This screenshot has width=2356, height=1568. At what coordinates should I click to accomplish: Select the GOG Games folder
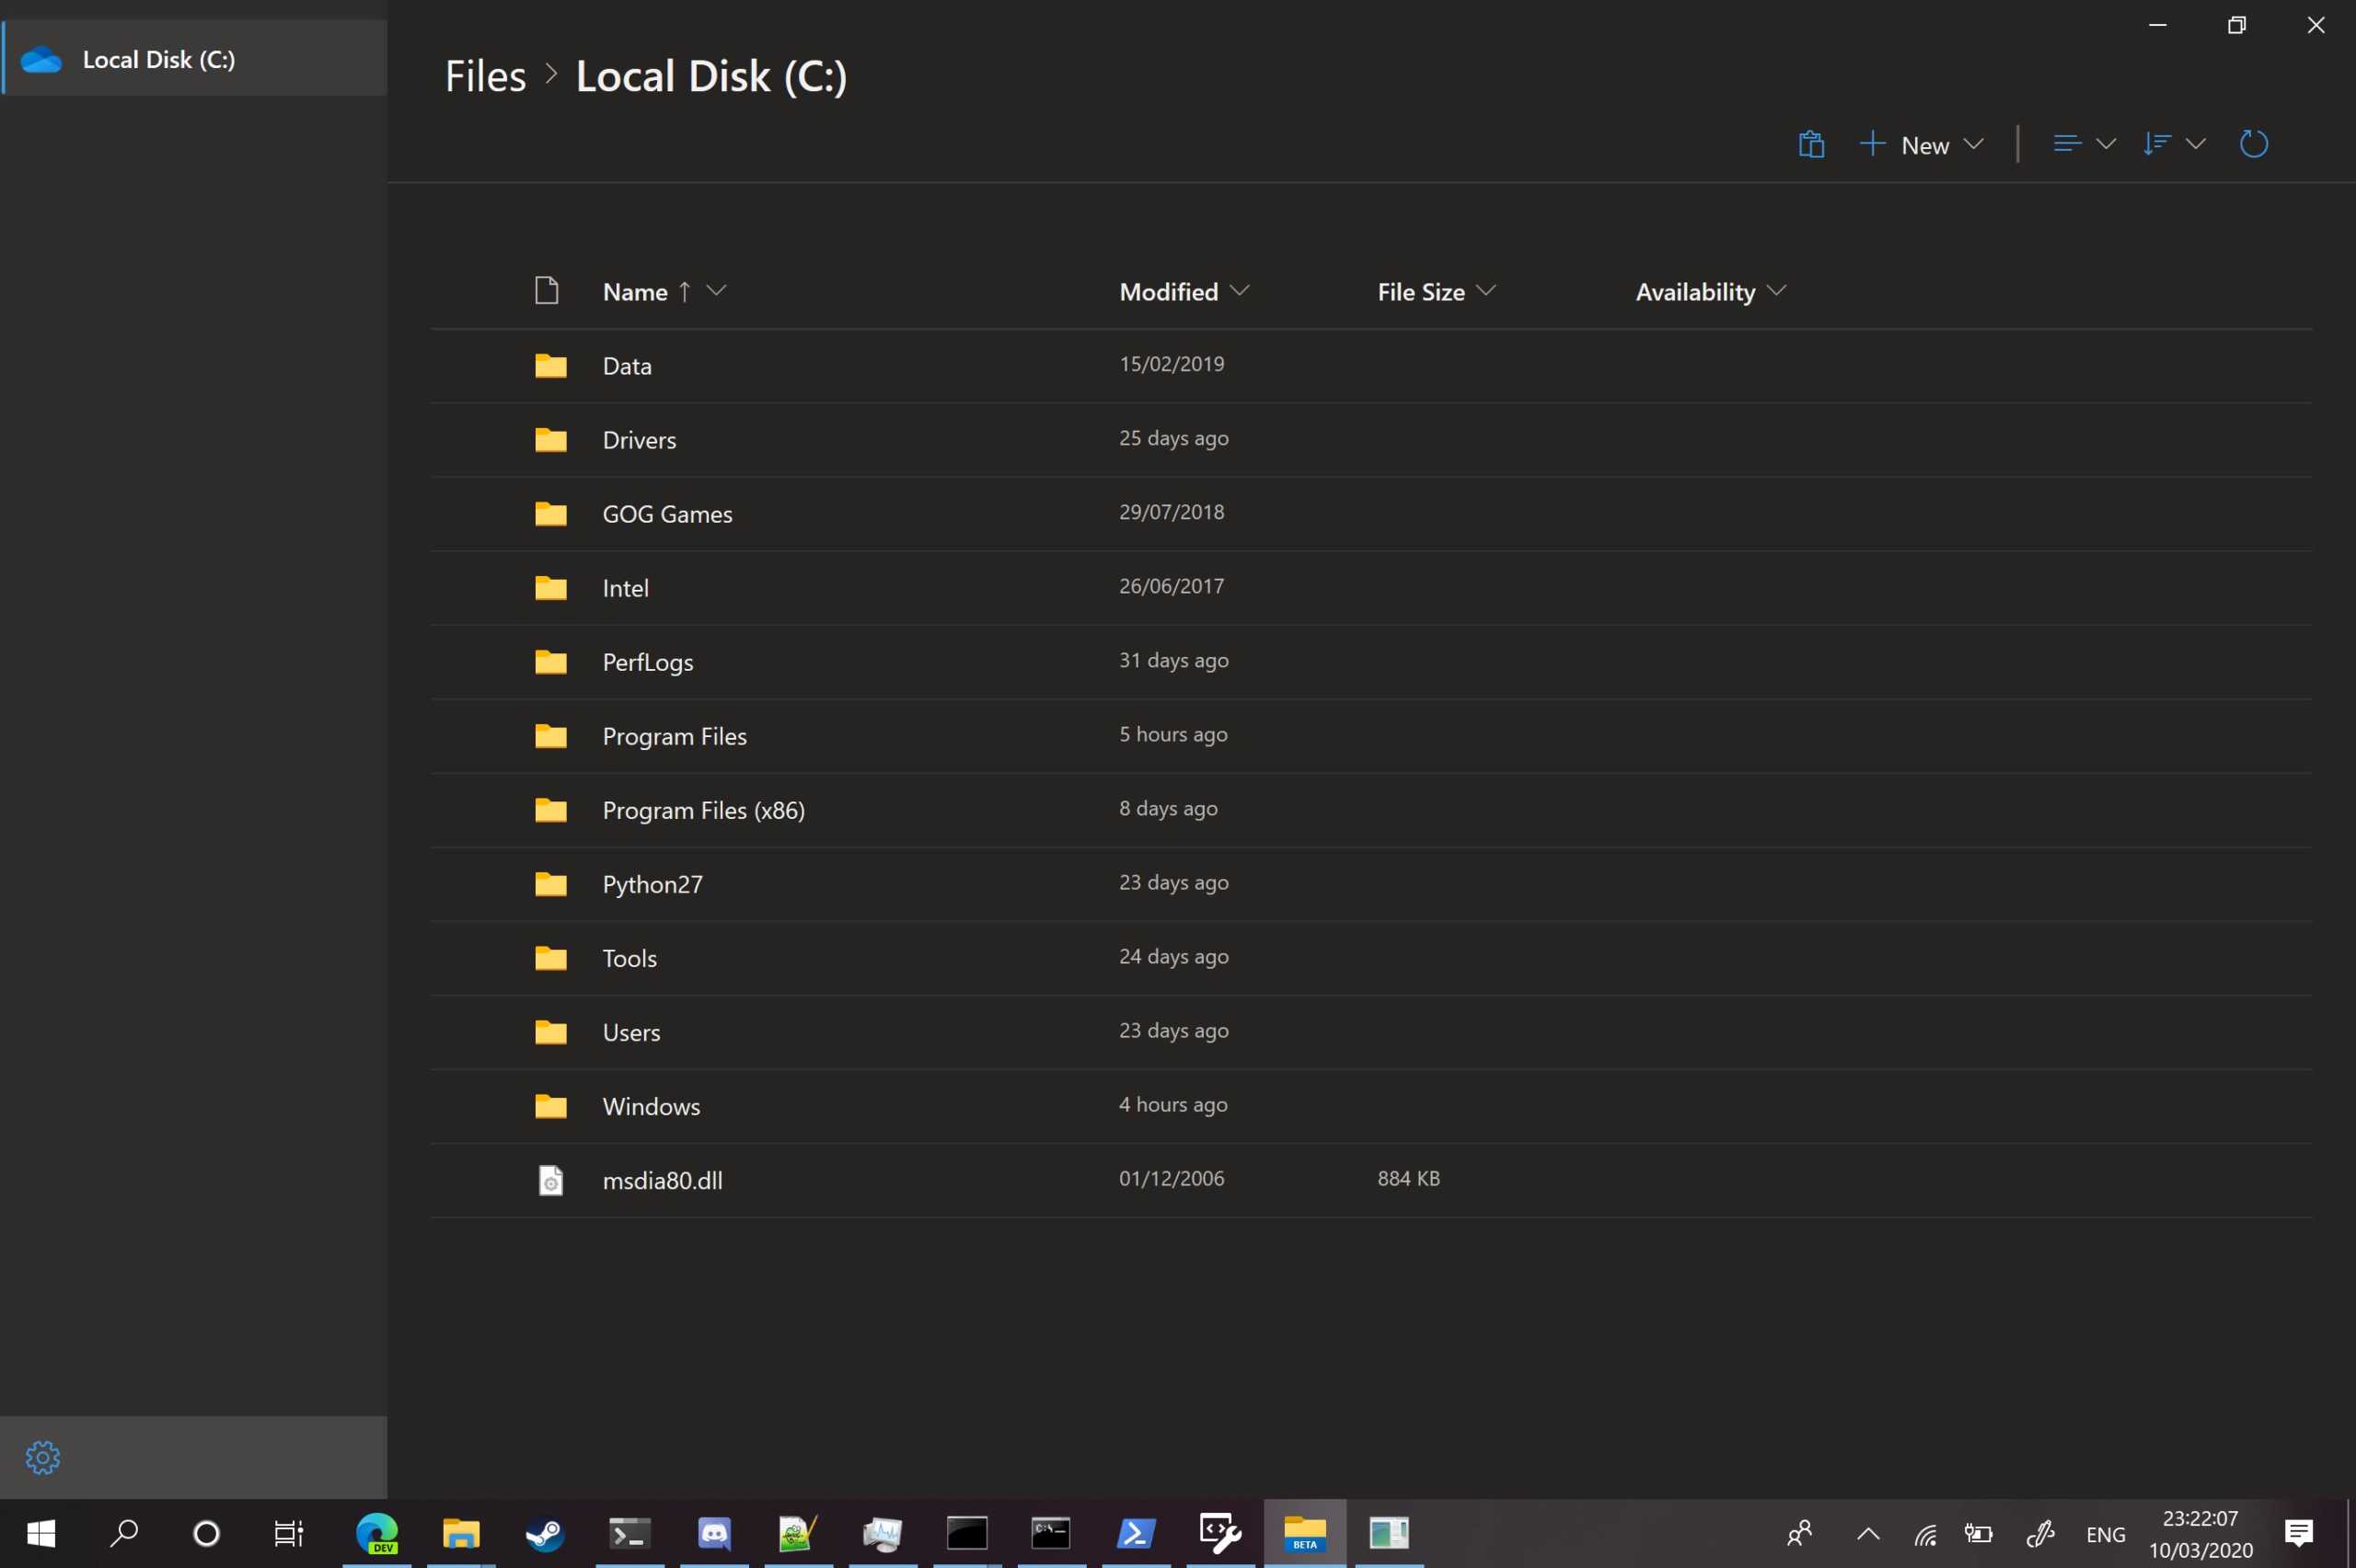(667, 513)
